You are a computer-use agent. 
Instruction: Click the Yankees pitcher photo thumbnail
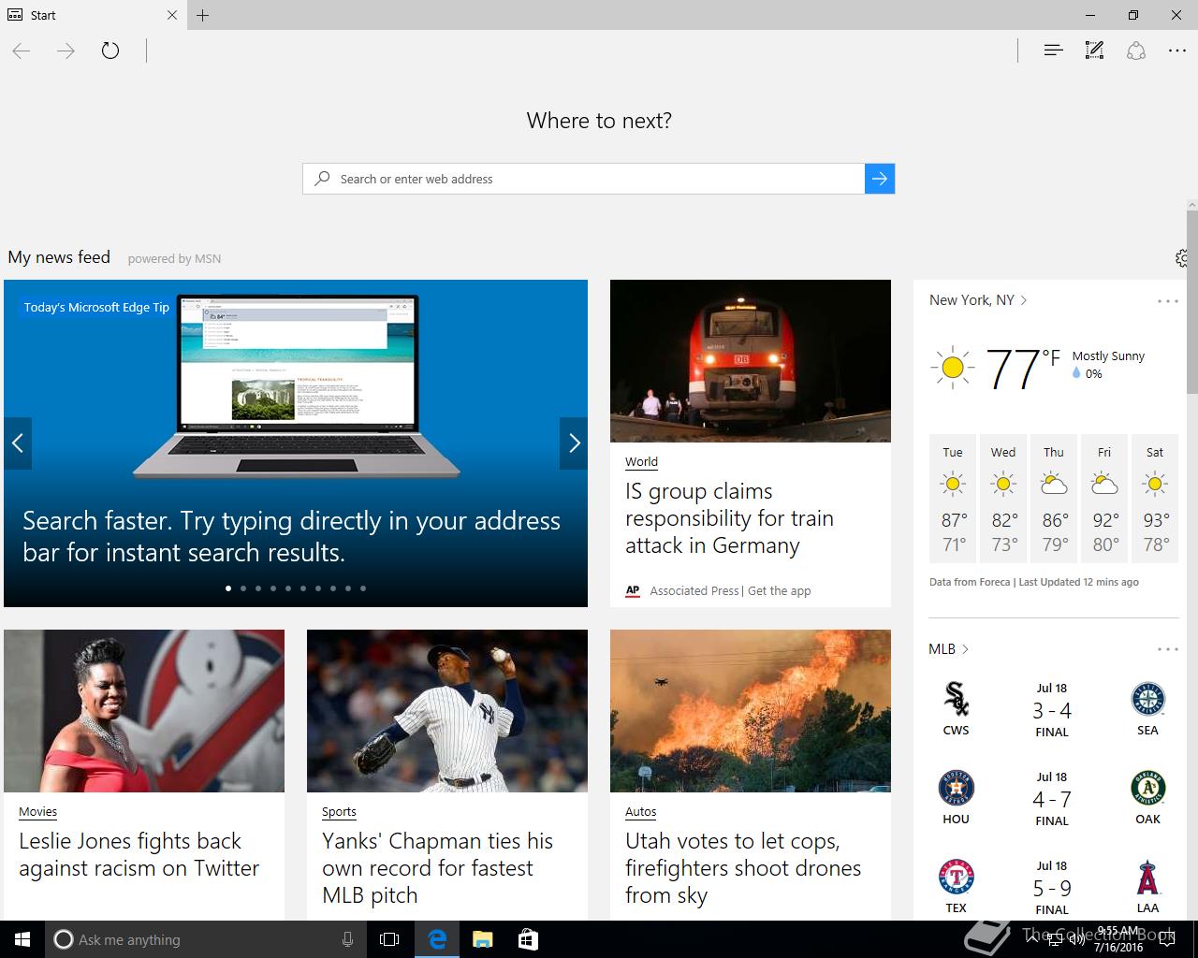coord(447,711)
